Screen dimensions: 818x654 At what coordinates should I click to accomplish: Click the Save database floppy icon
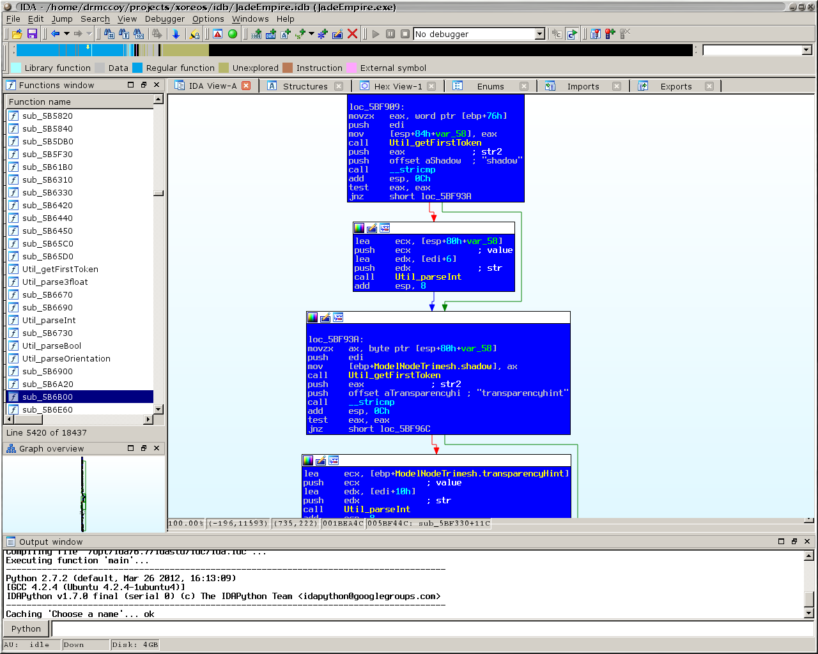coord(32,34)
